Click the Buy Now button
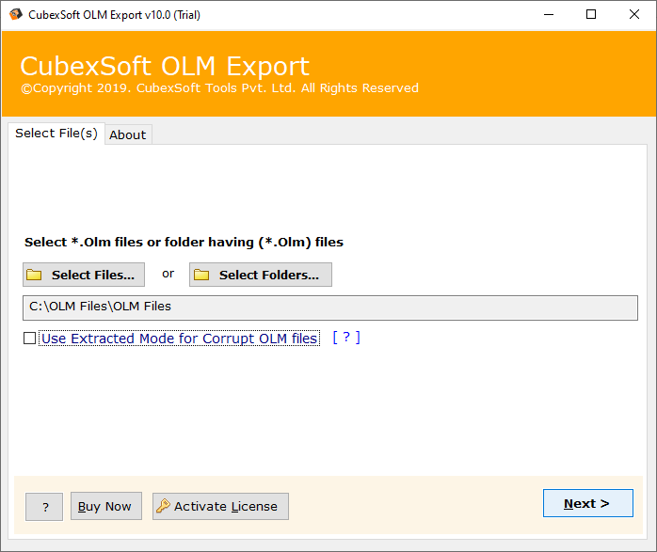The width and height of the screenshot is (657, 552). point(104,506)
